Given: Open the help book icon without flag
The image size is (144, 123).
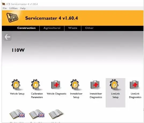Looking at the screenshot, I should click(56, 114).
